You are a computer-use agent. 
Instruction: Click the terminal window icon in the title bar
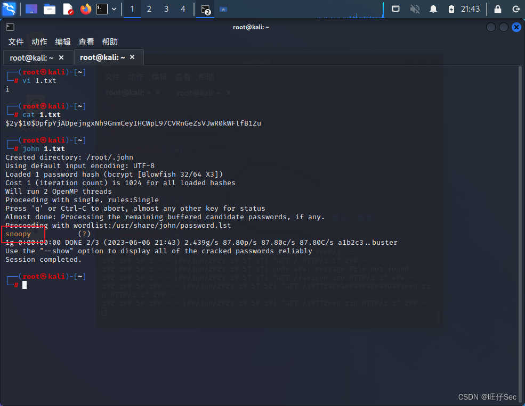tap(10, 27)
